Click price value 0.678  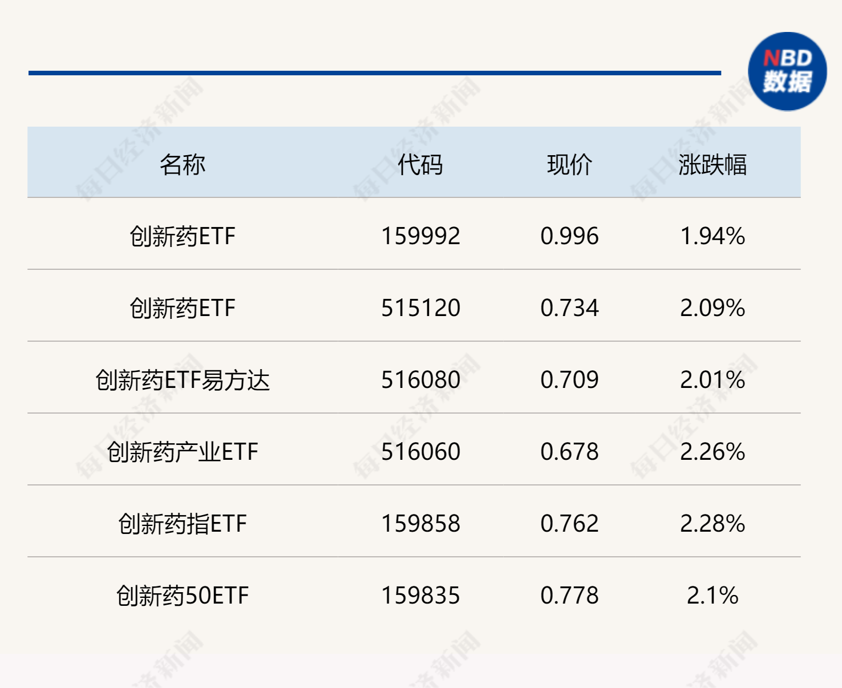[569, 452]
